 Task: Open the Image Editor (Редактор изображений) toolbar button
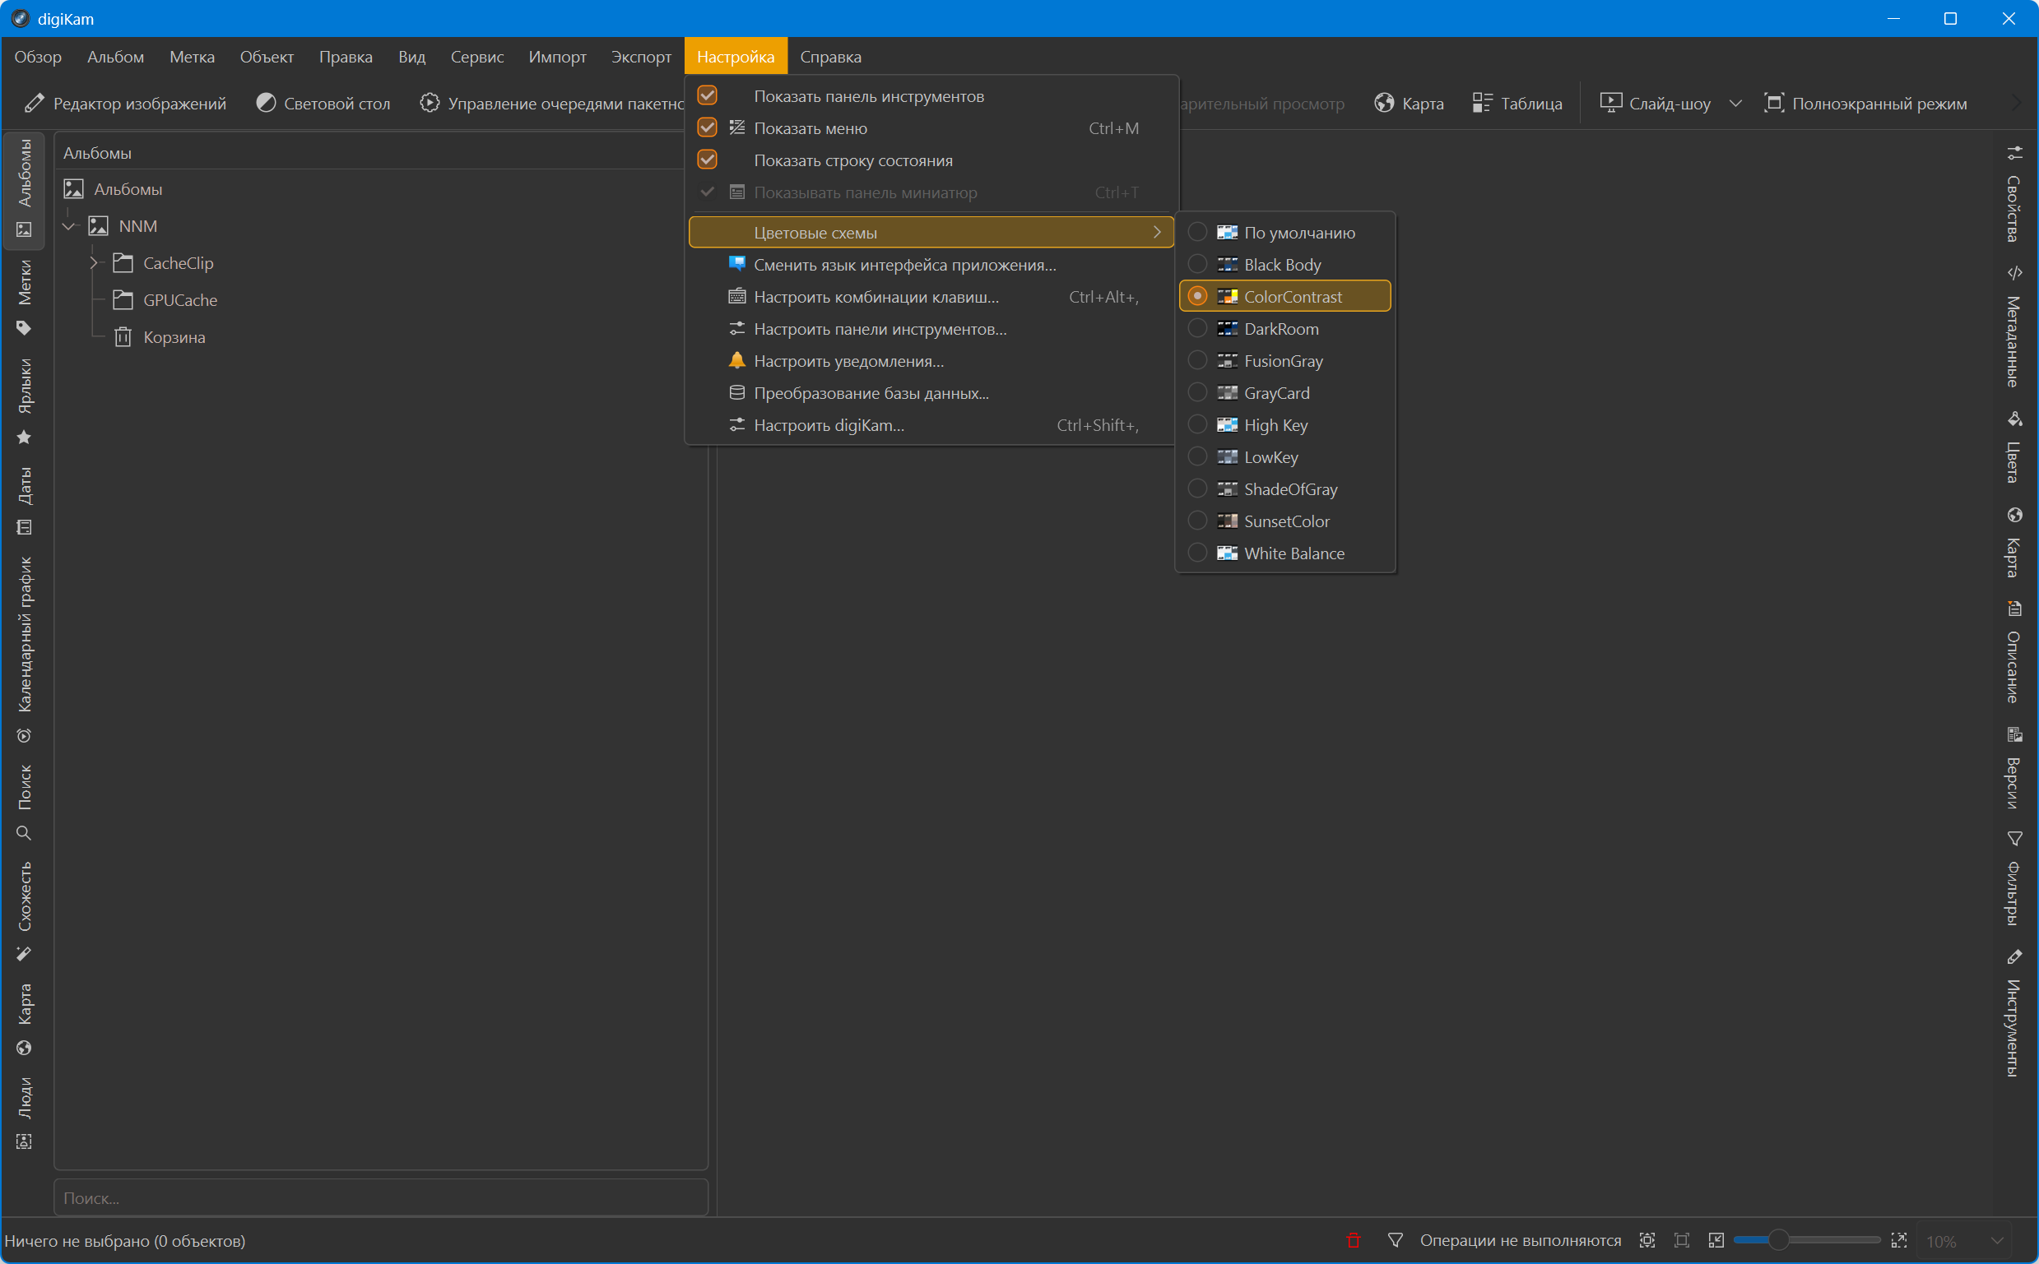[x=125, y=103]
